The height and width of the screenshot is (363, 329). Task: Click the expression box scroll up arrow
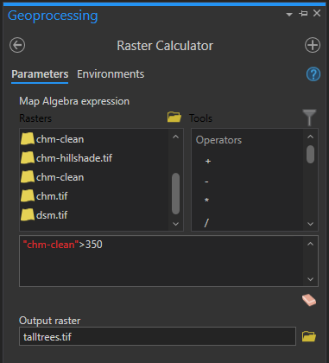tap(310, 244)
